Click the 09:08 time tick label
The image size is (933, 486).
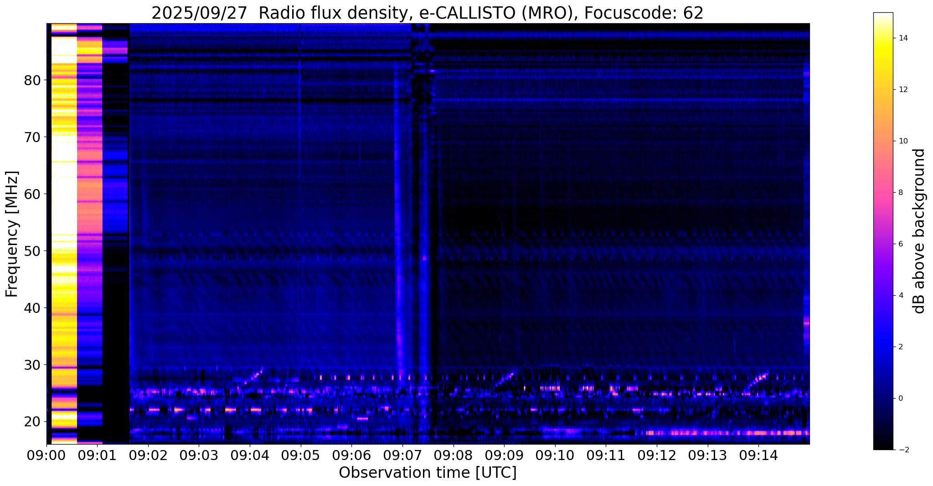click(453, 456)
